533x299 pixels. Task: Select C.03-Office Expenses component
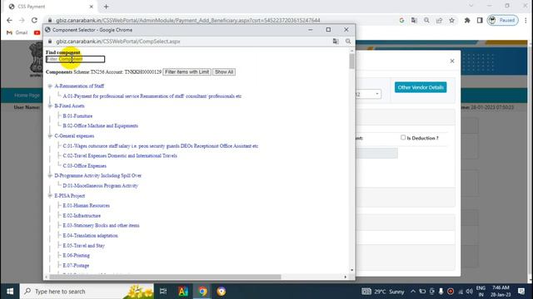[x=85, y=166]
